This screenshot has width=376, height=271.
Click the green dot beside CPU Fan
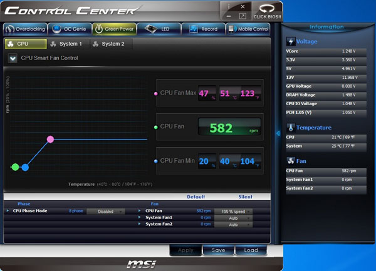(x=156, y=127)
